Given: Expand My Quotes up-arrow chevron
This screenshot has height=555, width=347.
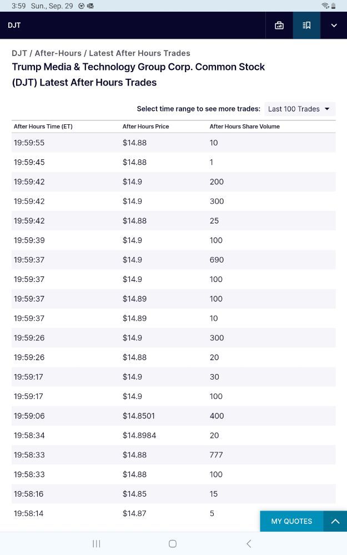Looking at the screenshot, I should tap(335, 521).
